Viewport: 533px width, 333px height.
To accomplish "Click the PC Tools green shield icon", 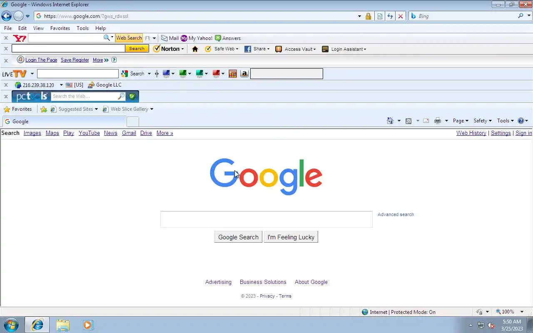I will pyautogui.click(x=132, y=97).
